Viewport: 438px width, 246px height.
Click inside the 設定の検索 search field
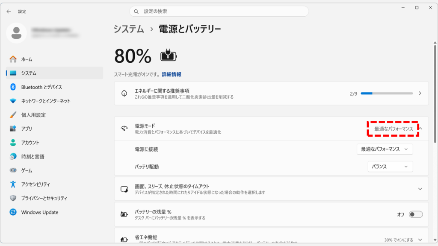tap(219, 11)
